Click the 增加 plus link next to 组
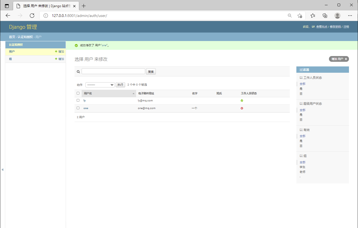This screenshot has width=358, height=228. [59, 59]
